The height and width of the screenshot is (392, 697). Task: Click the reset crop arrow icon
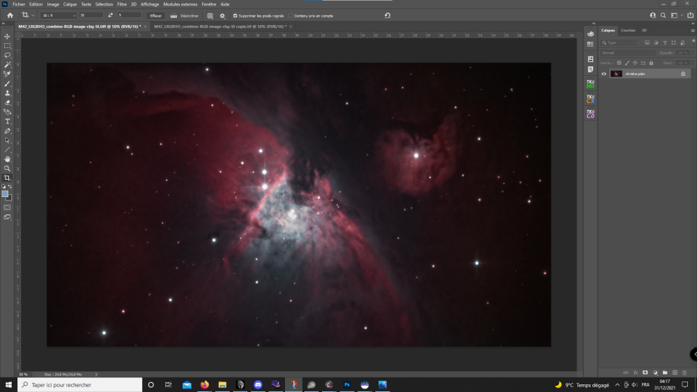[388, 15]
